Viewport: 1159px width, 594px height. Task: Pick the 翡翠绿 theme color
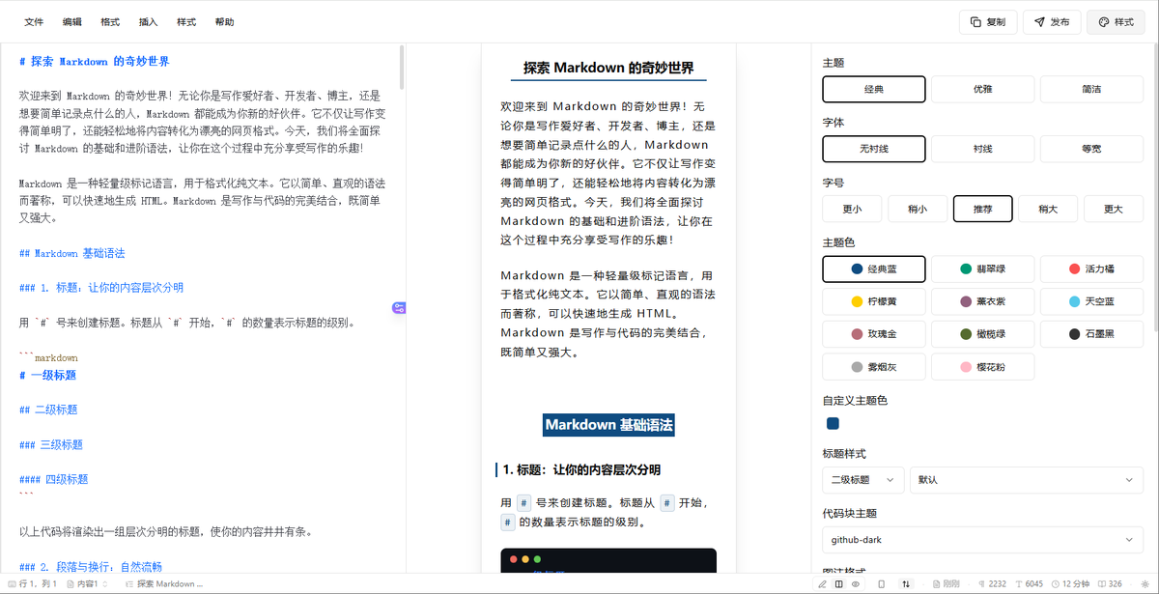[x=982, y=269]
